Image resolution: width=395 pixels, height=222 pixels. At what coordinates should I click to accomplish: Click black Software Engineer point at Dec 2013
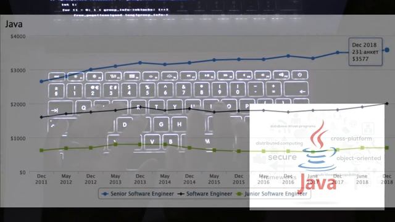point(140,107)
